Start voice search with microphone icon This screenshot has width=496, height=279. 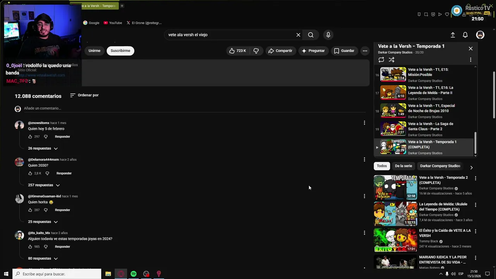[x=328, y=35]
